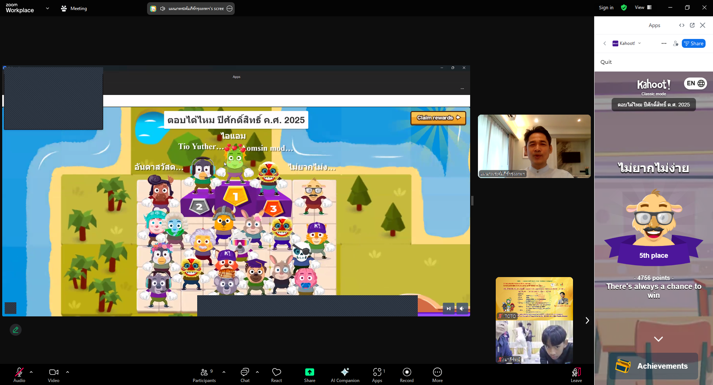
Task: Click the blue Share app button
Action: tap(694, 43)
